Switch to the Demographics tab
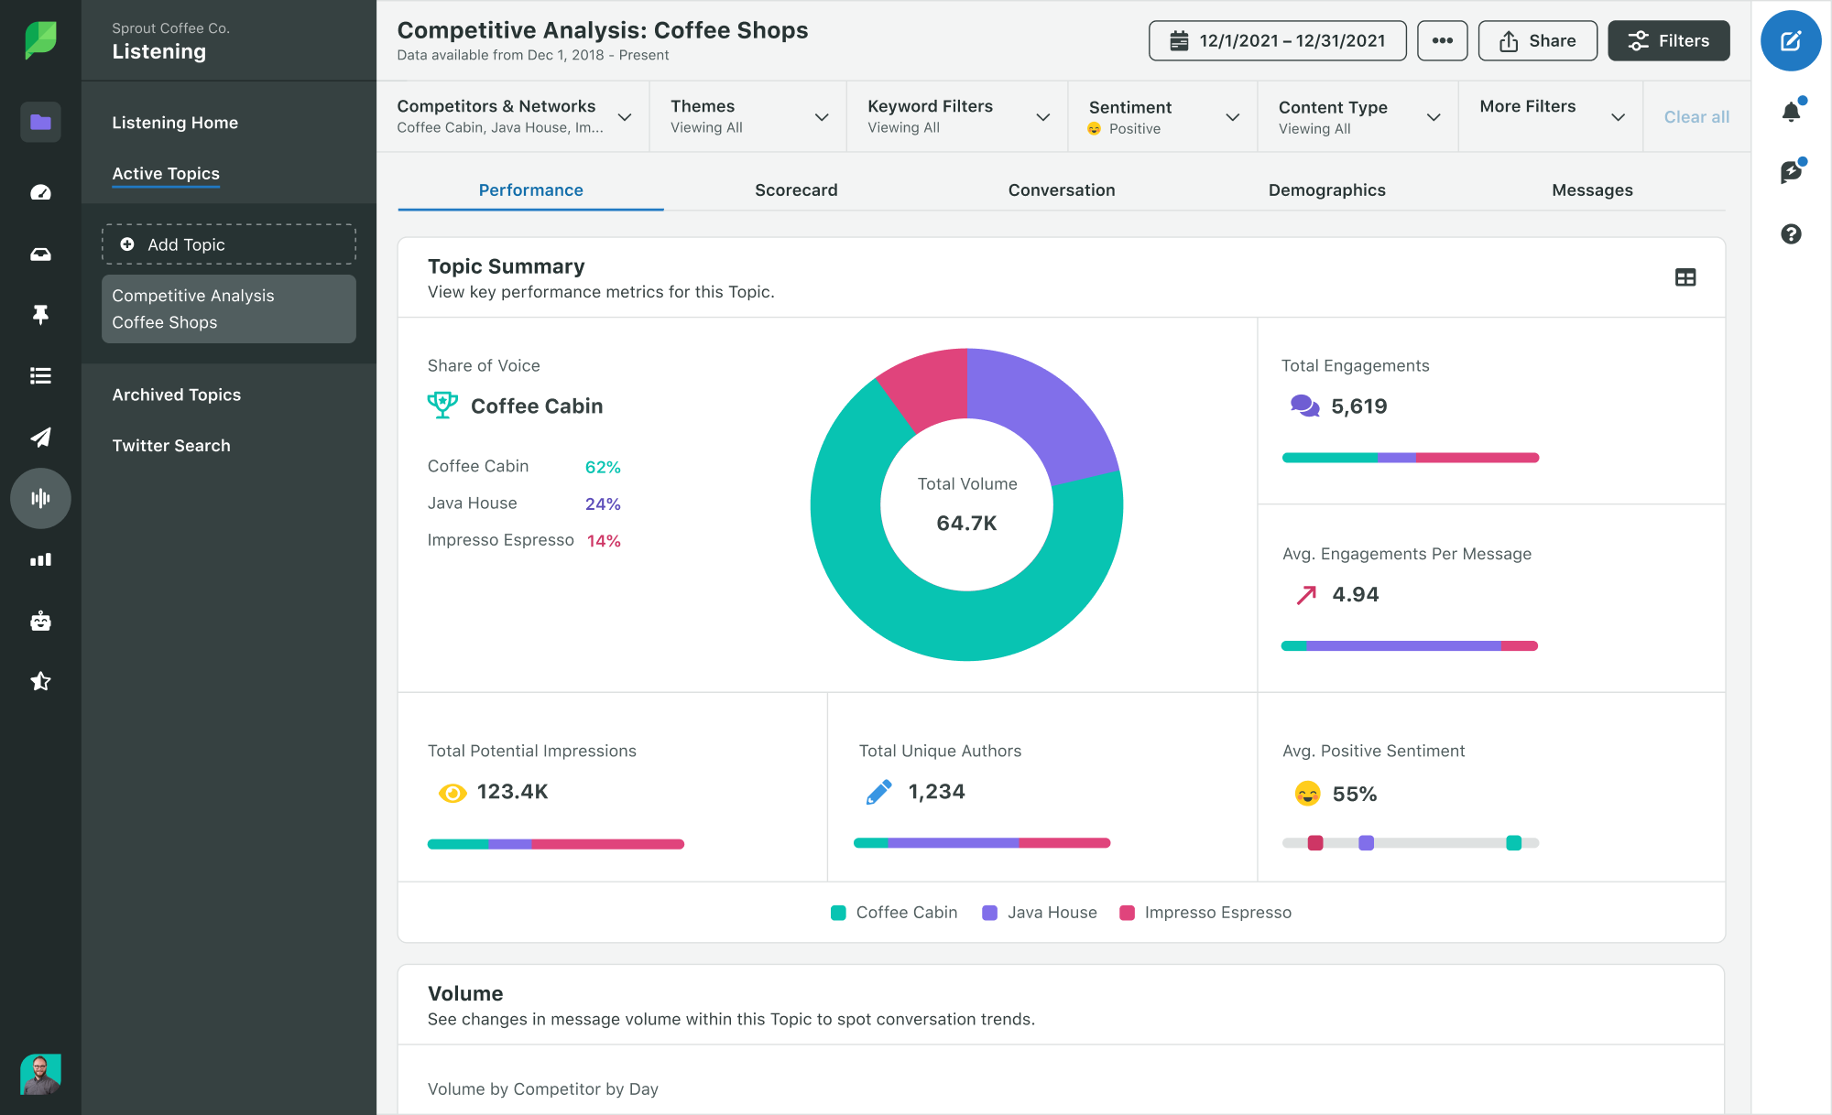 (x=1325, y=189)
